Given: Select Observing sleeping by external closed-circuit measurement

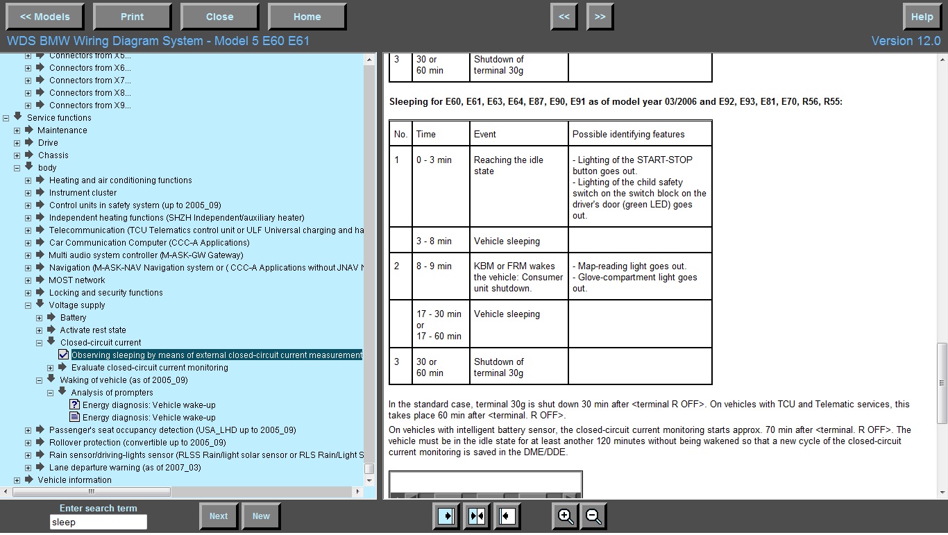Looking at the screenshot, I should (x=217, y=355).
